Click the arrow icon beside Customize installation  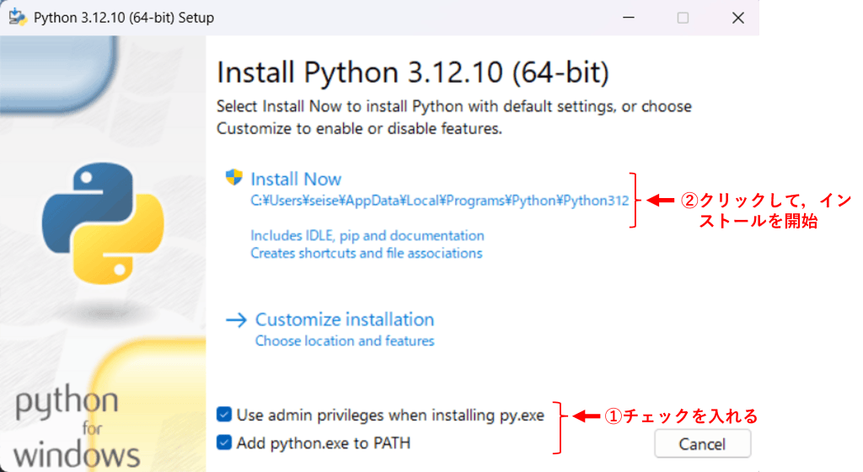point(237,320)
